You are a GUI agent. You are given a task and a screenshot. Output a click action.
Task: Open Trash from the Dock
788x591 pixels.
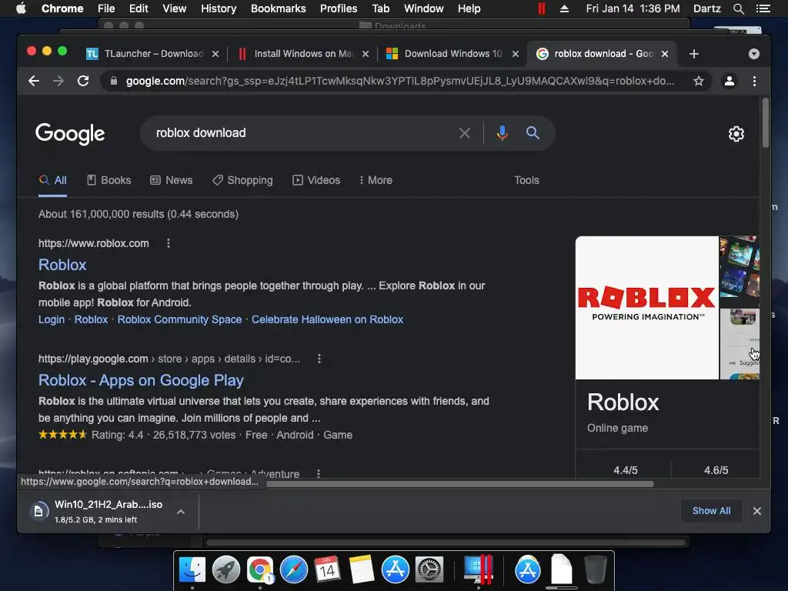point(595,570)
